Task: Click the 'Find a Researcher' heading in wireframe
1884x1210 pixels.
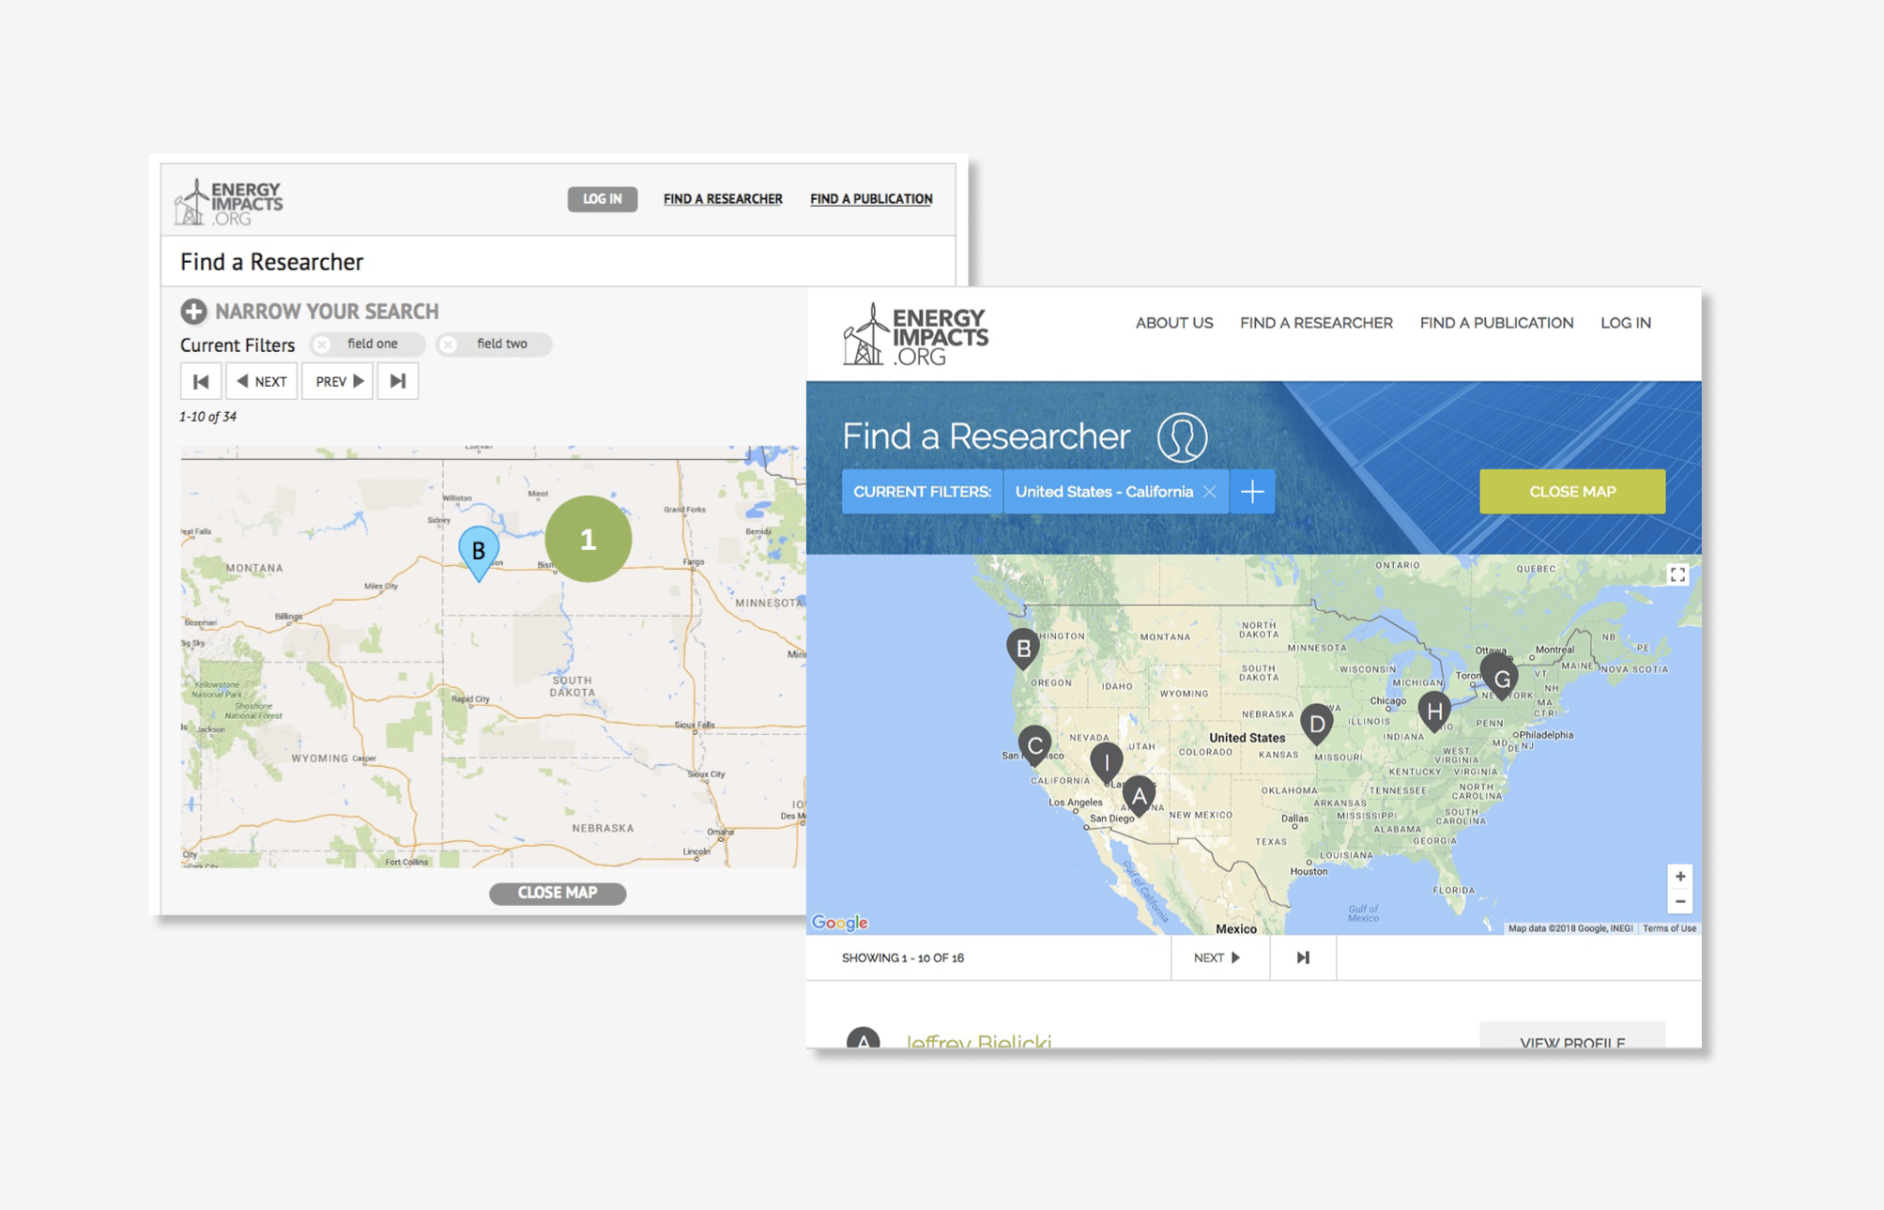Action: [x=271, y=262]
